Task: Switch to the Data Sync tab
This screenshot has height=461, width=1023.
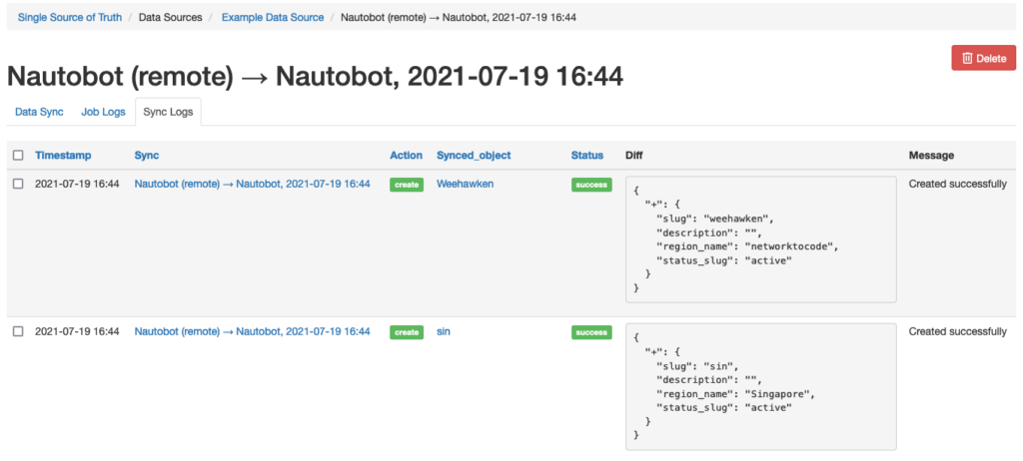Action: 39,112
